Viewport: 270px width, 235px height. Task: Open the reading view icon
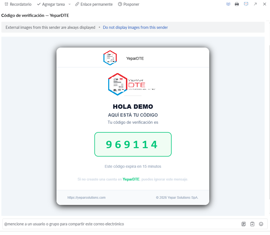point(228,4)
